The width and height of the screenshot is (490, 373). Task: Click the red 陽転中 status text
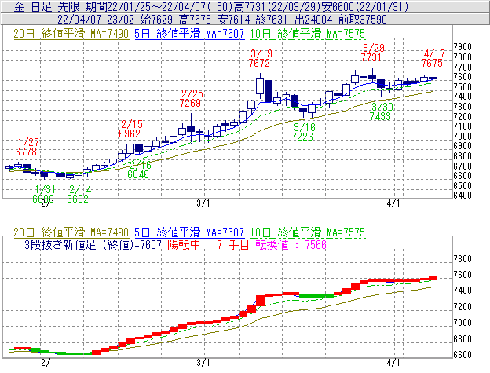tap(184, 244)
